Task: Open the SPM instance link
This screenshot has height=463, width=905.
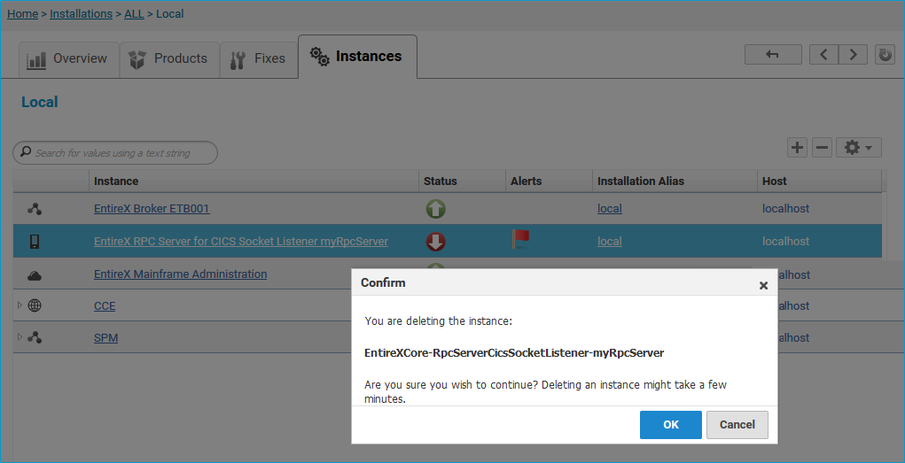Action: coord(105,338)
